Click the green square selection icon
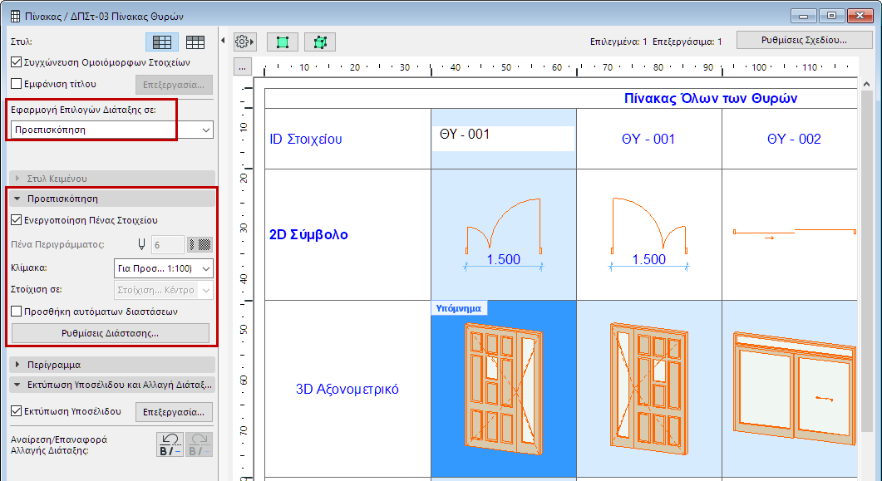Image resolution: width=882 pixels, height=481 pixels. (283, 42)
